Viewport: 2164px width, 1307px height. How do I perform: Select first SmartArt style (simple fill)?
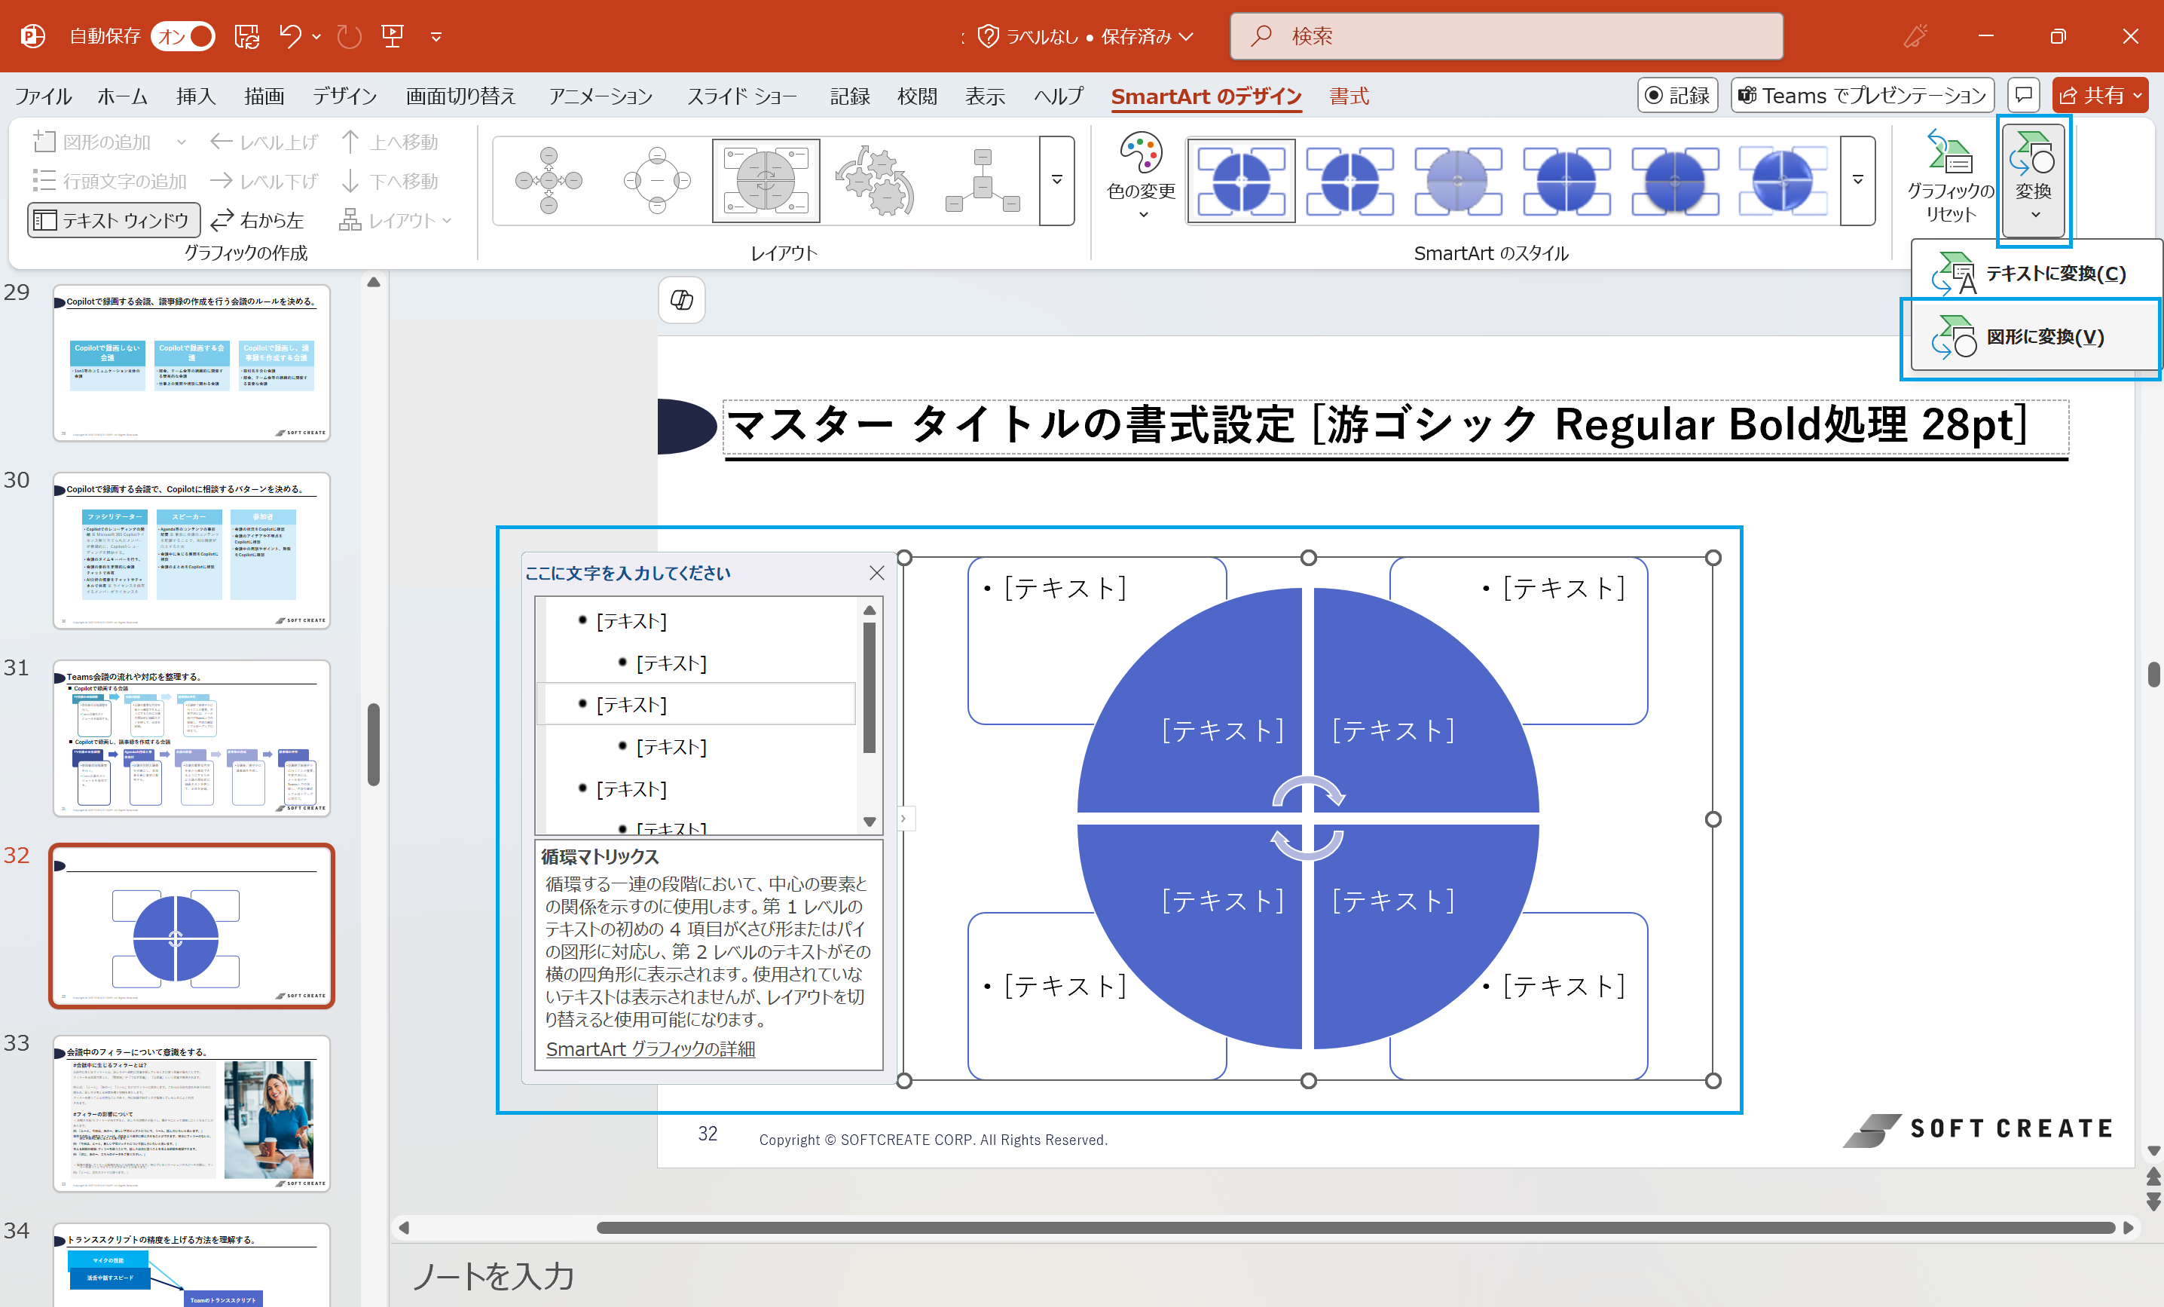(1241, 180)
